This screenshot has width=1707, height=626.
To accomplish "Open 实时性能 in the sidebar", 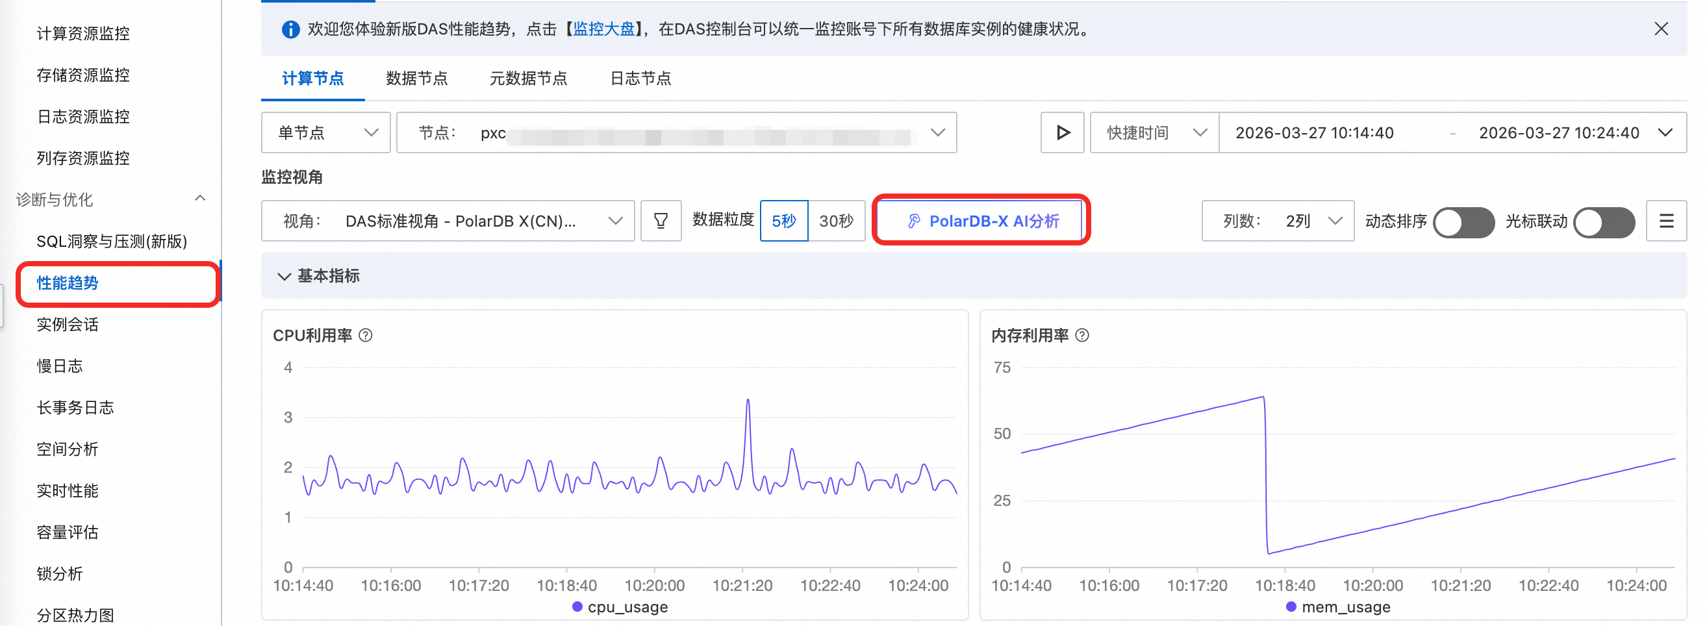I will coord(68,490).
